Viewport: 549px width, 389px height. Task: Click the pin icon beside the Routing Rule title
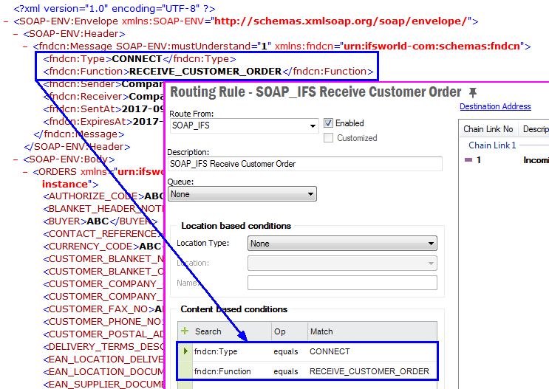point(473,92)
